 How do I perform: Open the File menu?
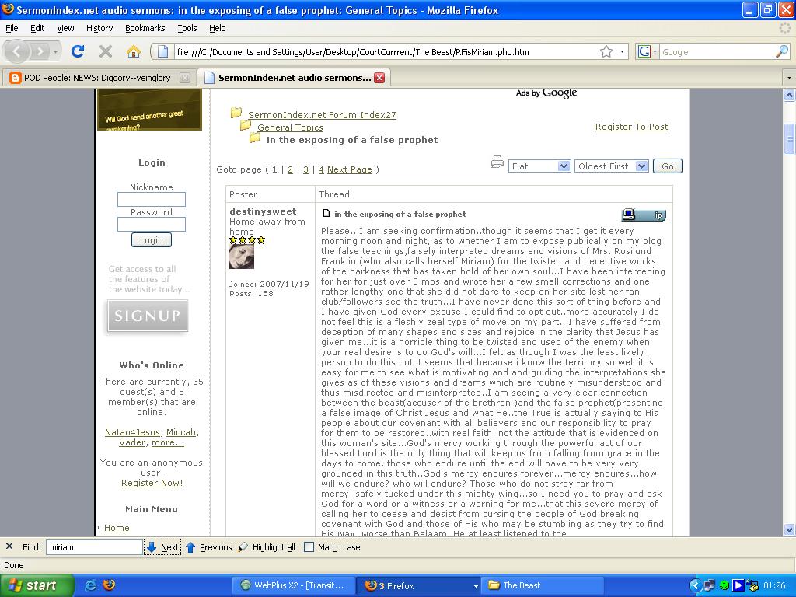[x=12, y=28]
